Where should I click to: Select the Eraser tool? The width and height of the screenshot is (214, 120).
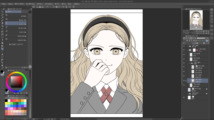(x=2, y=23)
